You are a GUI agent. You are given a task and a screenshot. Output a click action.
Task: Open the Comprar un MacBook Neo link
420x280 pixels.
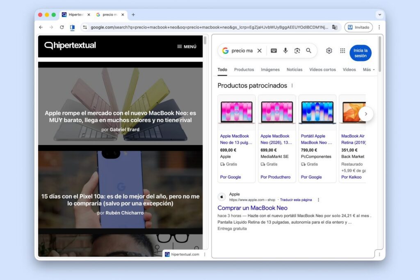click(253, 208)
